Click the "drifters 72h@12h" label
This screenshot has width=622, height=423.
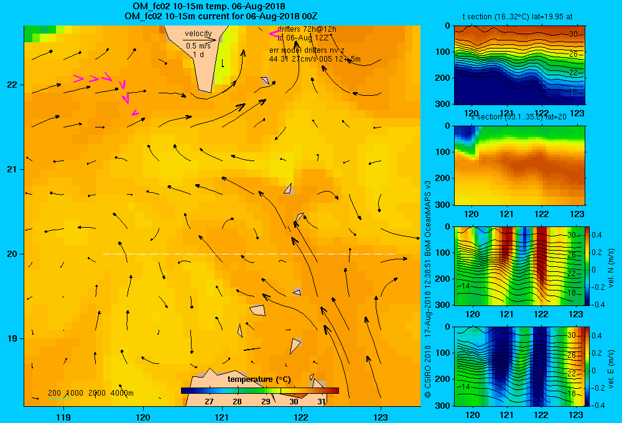pos(307,29)
